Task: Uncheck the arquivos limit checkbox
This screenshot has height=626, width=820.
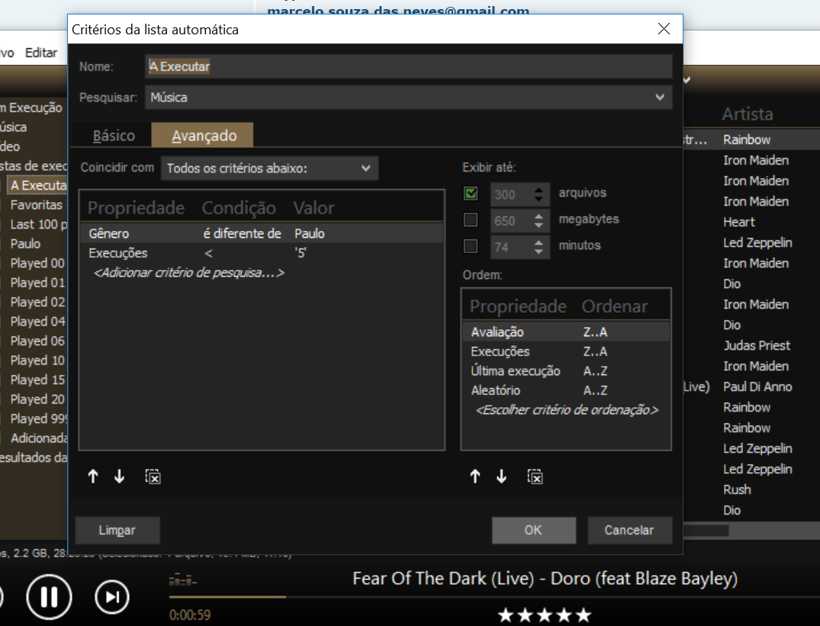Action: tap(471, 194)
